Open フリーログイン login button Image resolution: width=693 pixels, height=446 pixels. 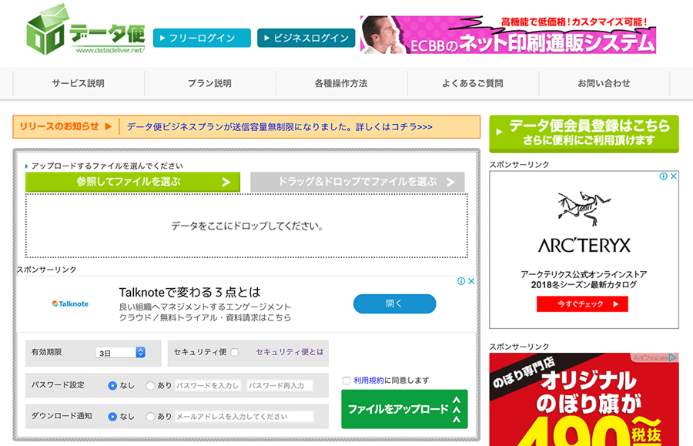[x=202, y=38]
